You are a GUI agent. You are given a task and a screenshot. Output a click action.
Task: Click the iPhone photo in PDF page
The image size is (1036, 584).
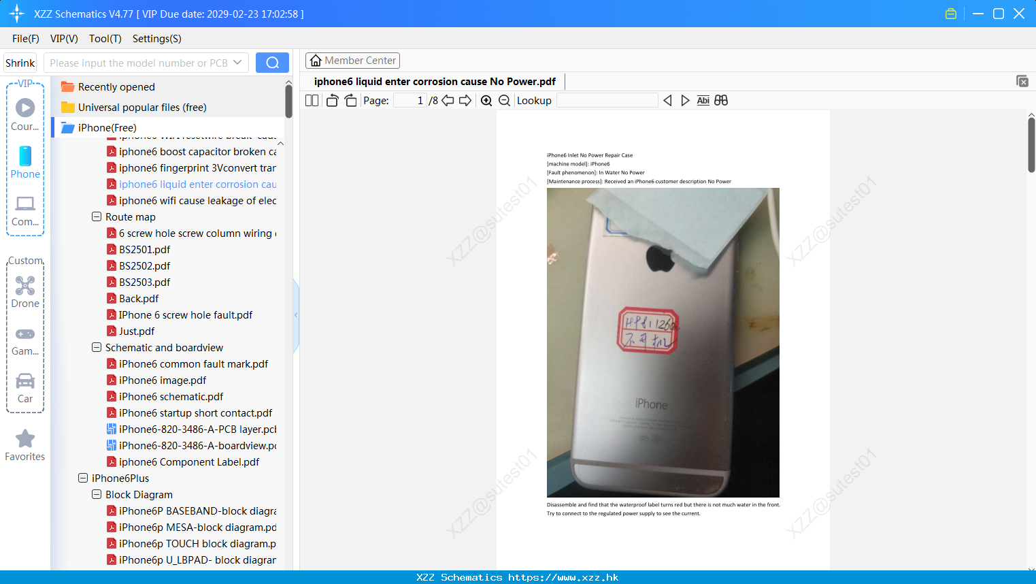coord(663,342)
